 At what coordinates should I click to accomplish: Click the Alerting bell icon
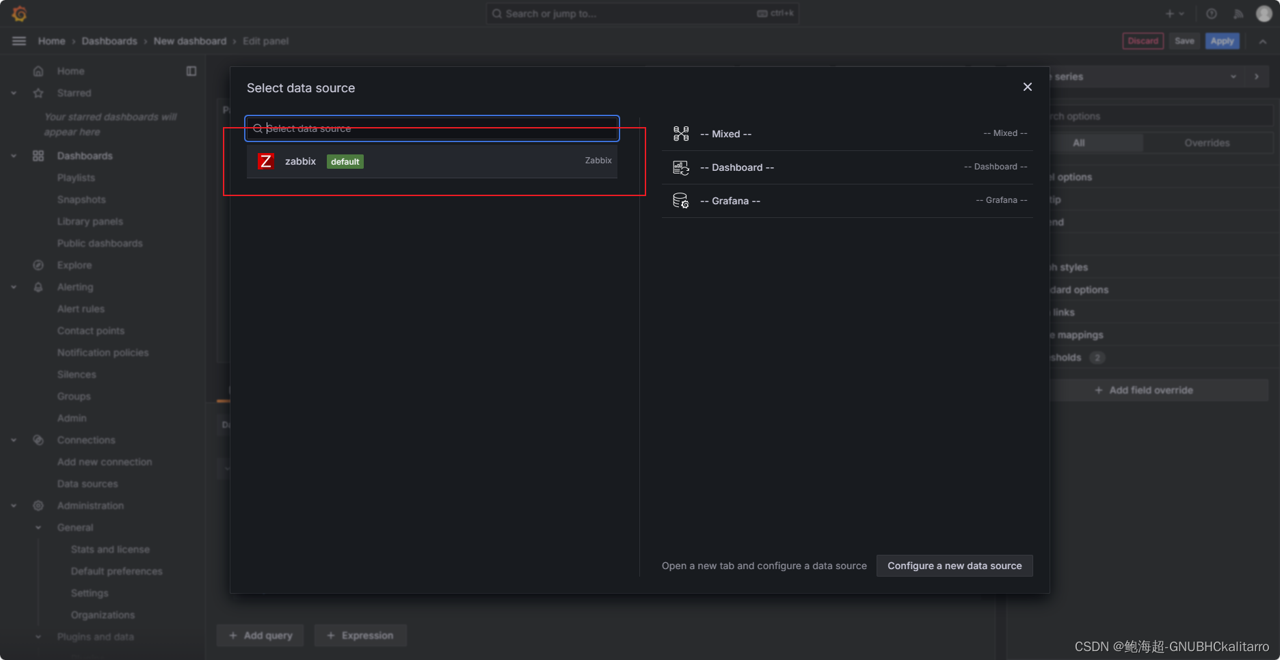coord(38,287)
